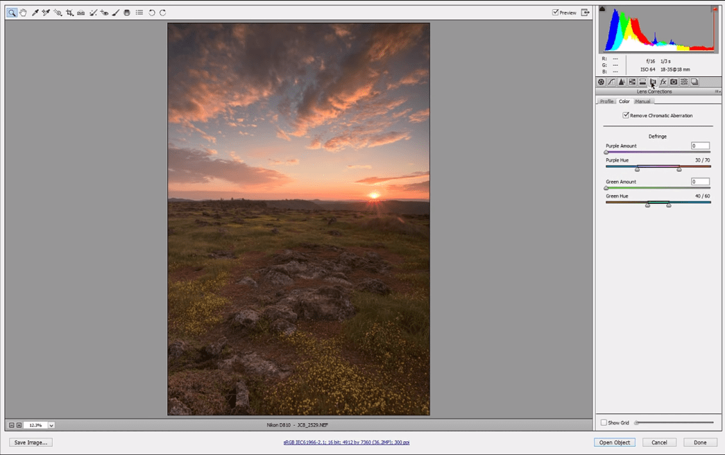Screen dimensions: 725x455
Task: Click the right Purple Hue slider handle
Action: [679, 169]
